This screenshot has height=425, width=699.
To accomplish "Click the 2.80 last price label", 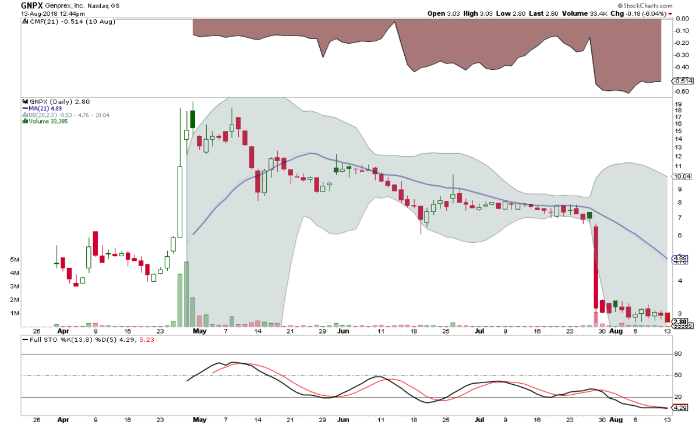I will [x=680, y=321].
